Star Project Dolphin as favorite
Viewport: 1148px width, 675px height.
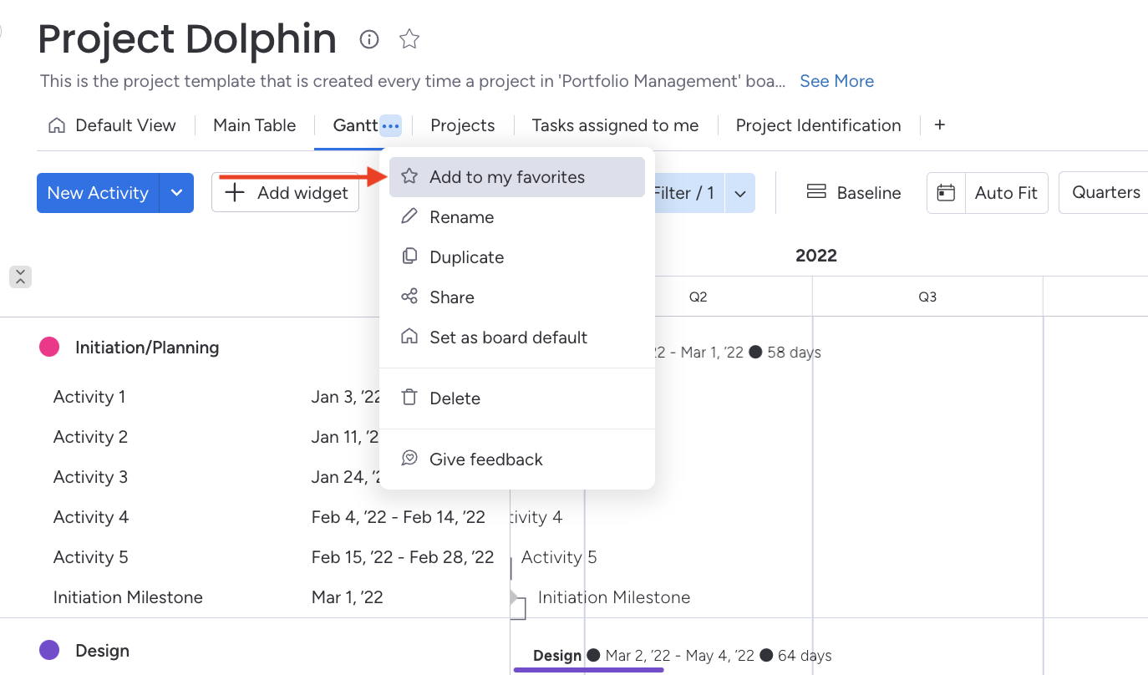pos(409,39)
